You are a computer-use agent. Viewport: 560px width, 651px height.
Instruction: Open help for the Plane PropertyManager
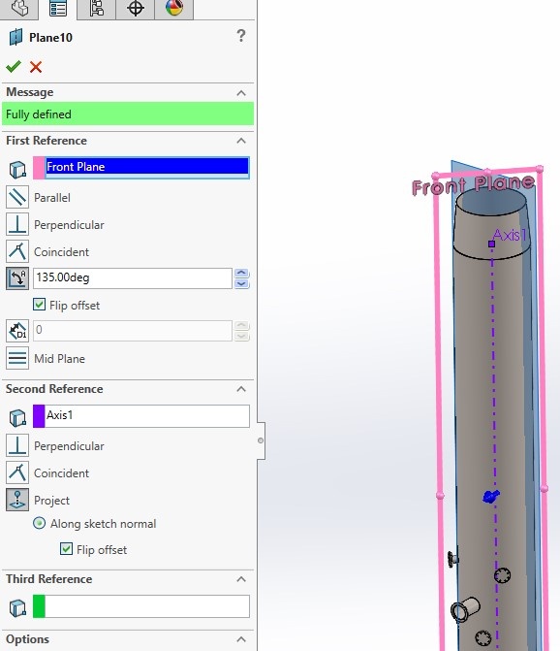[x=241, y=36]
